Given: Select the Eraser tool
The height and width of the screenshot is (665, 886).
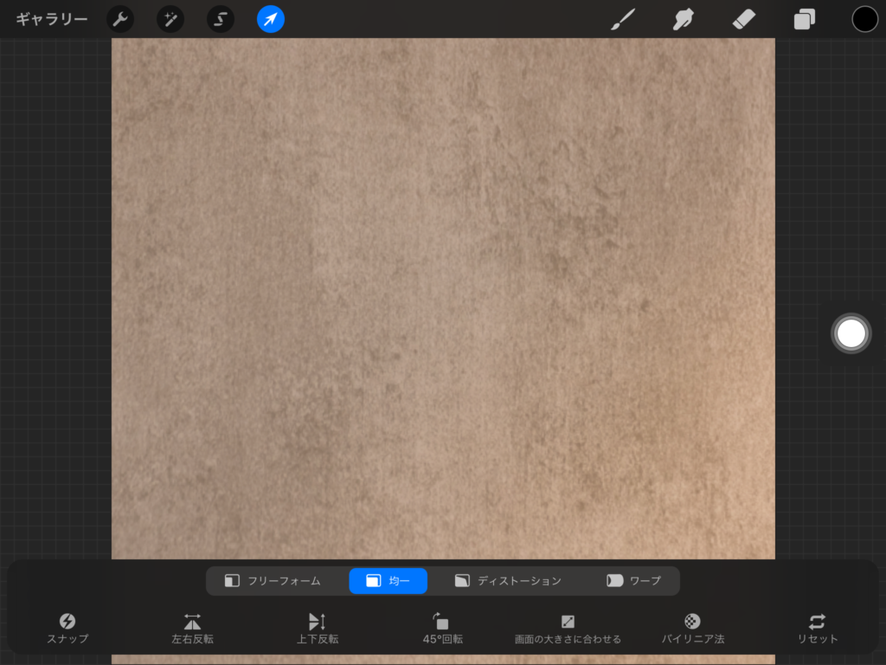Looking at the screenshot, I should point(743,19).
